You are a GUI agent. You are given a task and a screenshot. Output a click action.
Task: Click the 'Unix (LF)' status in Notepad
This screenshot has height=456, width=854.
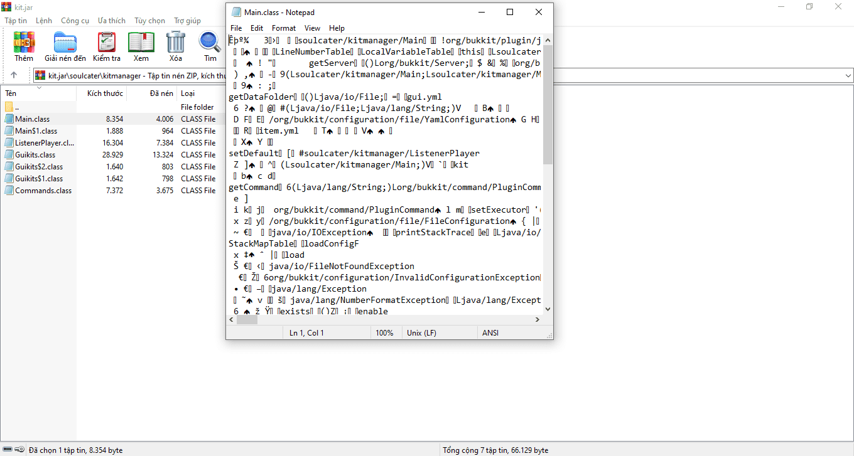pyautogui.click(x=421, y=333)
